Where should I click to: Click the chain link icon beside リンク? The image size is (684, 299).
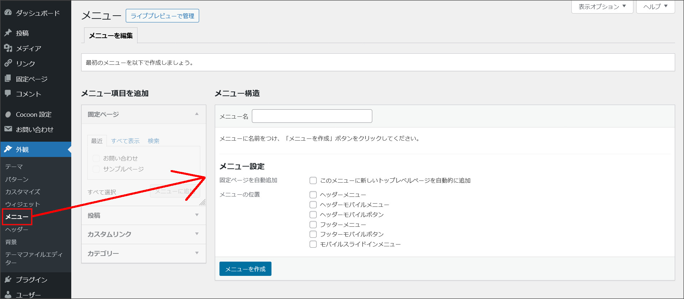8,63
